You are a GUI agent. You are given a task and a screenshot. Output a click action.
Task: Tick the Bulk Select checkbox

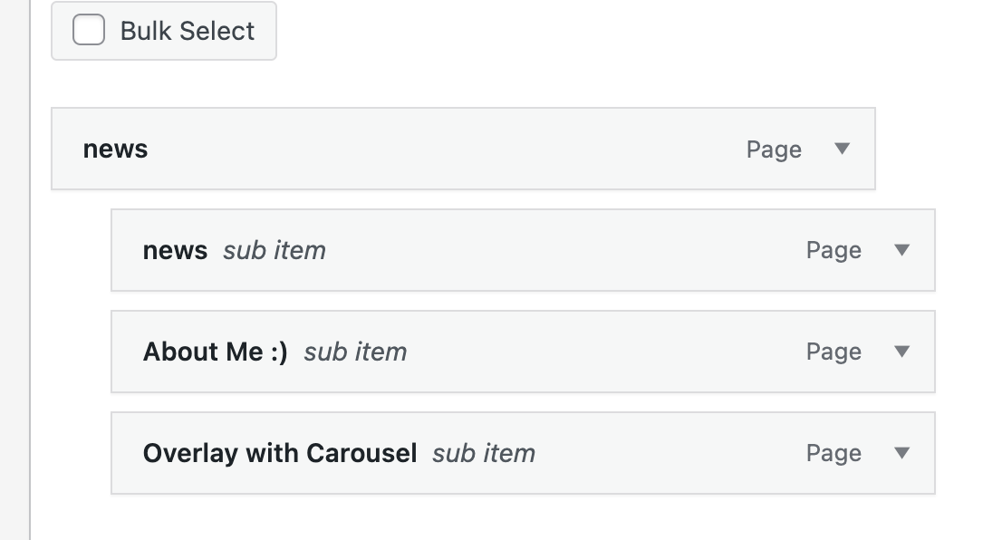(89, 31)
